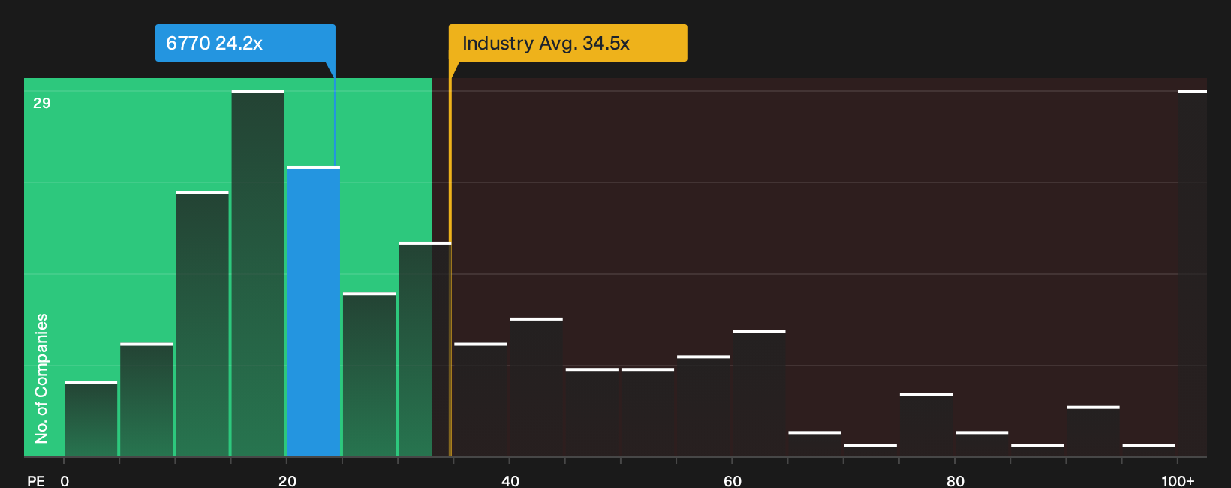The image size is (1231, 488).
Task: Select the PE 10–15 histogram bar
Action: click(x=202, y=324)
